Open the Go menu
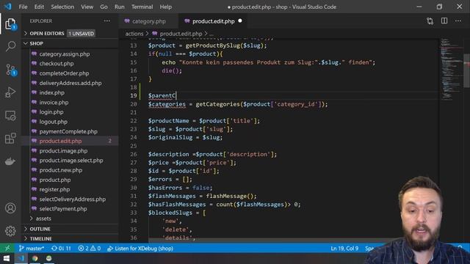The height and width of the screenshot is (264, 470). pyautogui.click(x=104, y=7)
